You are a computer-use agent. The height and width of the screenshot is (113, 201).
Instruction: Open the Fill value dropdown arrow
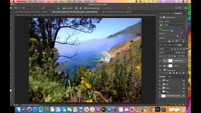tap(186, 56)
